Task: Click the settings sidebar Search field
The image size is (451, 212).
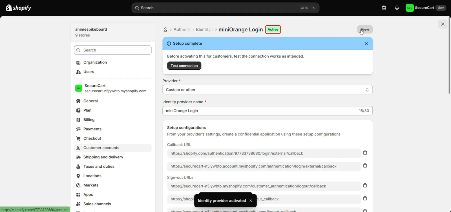Action: 113,50
